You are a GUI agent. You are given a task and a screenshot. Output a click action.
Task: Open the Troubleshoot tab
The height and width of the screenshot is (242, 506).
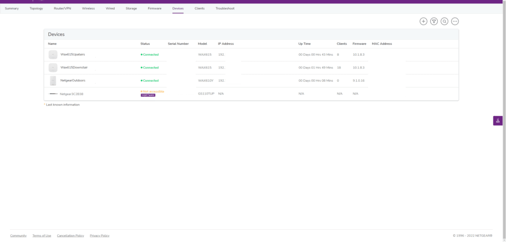[x=225, y=8]
